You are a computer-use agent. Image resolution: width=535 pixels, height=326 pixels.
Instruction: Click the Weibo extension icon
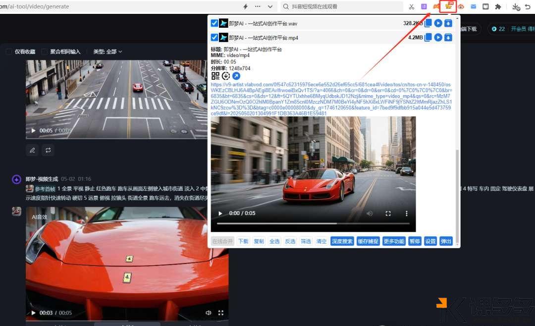click(x=461, y=6)
